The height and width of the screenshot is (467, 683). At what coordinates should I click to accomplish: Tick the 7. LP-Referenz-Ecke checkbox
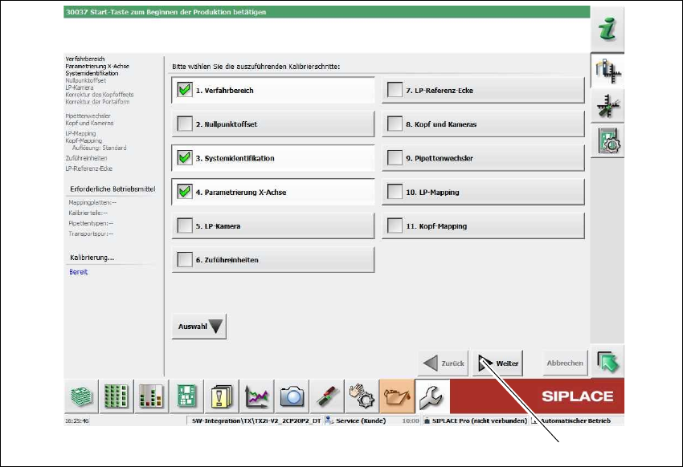(x=395, y=90)
